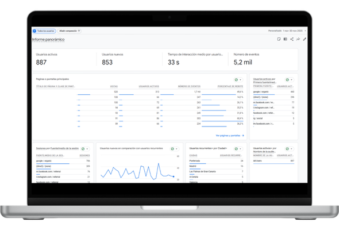Select the Todos los usuarios segment chip
This screenshot has height=230, width=339.
tap(44, 31)
